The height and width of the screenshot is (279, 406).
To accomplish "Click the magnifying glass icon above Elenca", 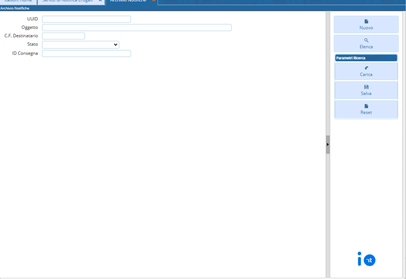I will [366, 40].
